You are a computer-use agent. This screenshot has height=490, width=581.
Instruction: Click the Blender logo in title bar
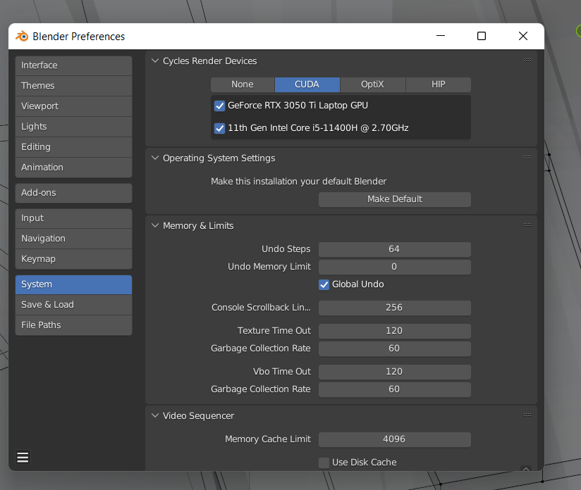[22, 37]
